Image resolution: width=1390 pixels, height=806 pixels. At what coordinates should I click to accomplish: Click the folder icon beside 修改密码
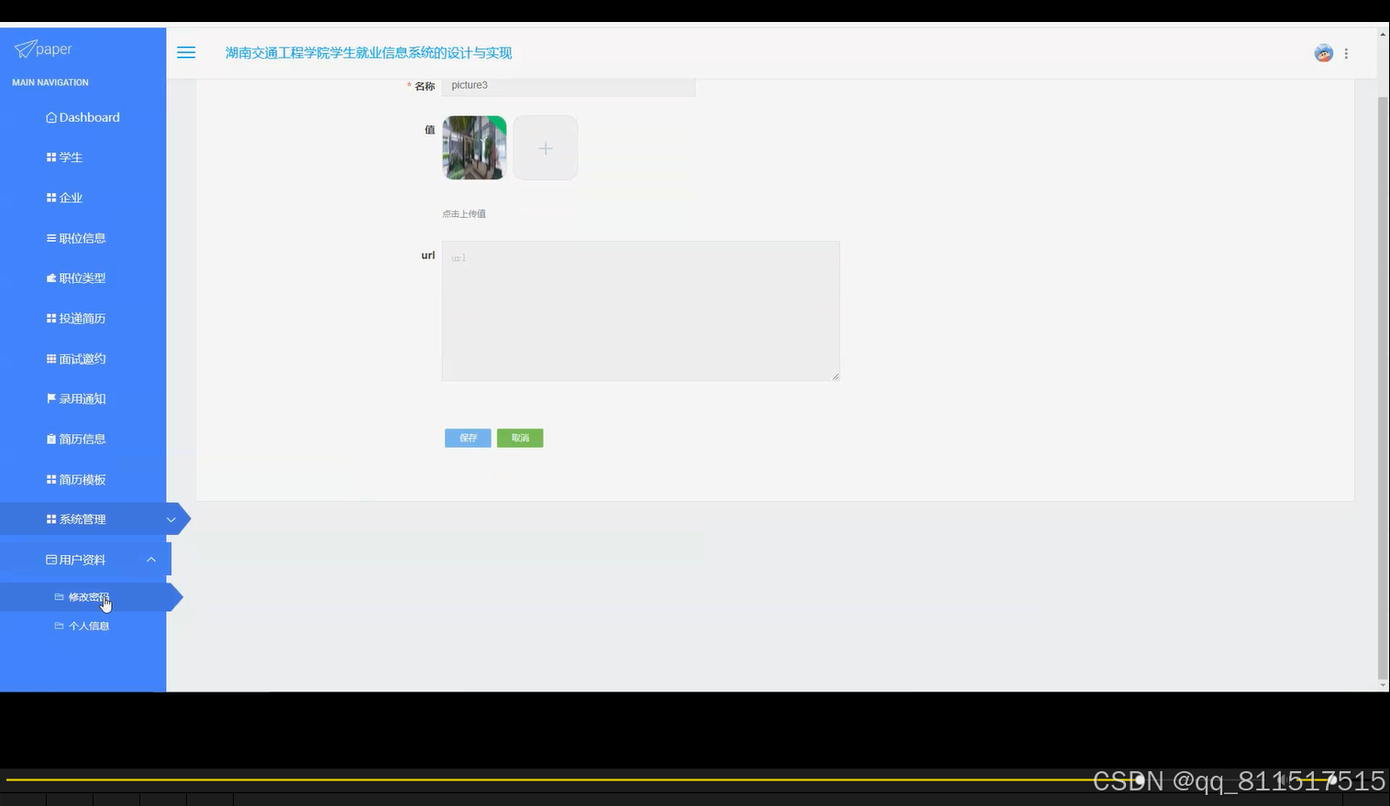(x=59, y=596)
